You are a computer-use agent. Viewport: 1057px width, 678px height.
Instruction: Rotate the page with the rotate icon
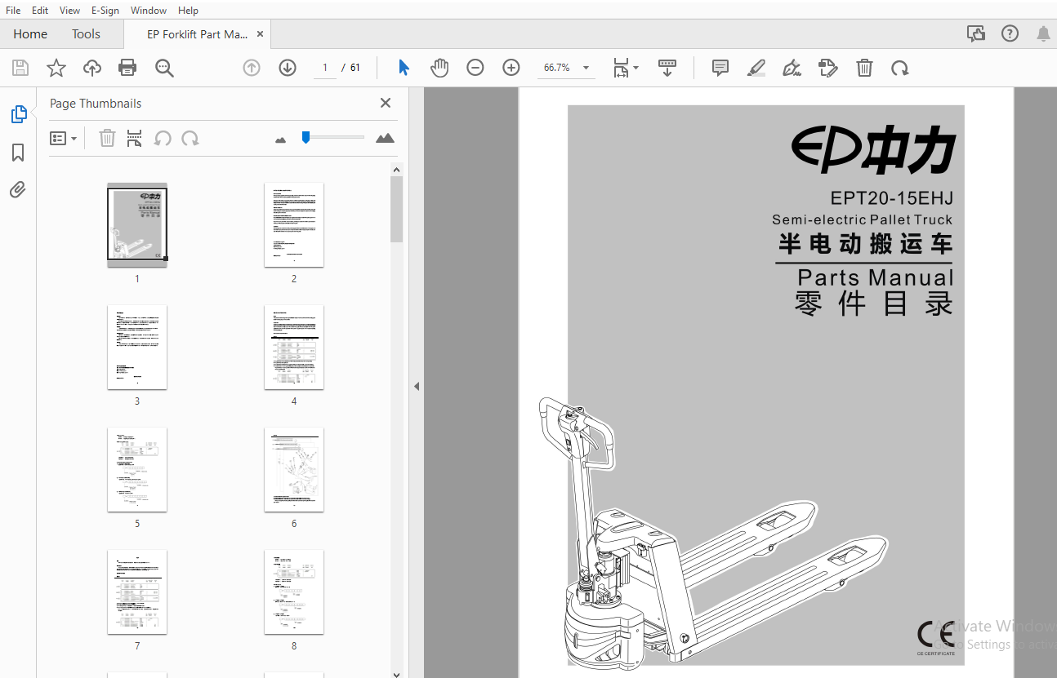pyautogui.click(x=900, y=68)
